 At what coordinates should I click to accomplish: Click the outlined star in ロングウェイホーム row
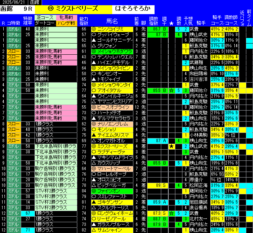pos(171,213)
